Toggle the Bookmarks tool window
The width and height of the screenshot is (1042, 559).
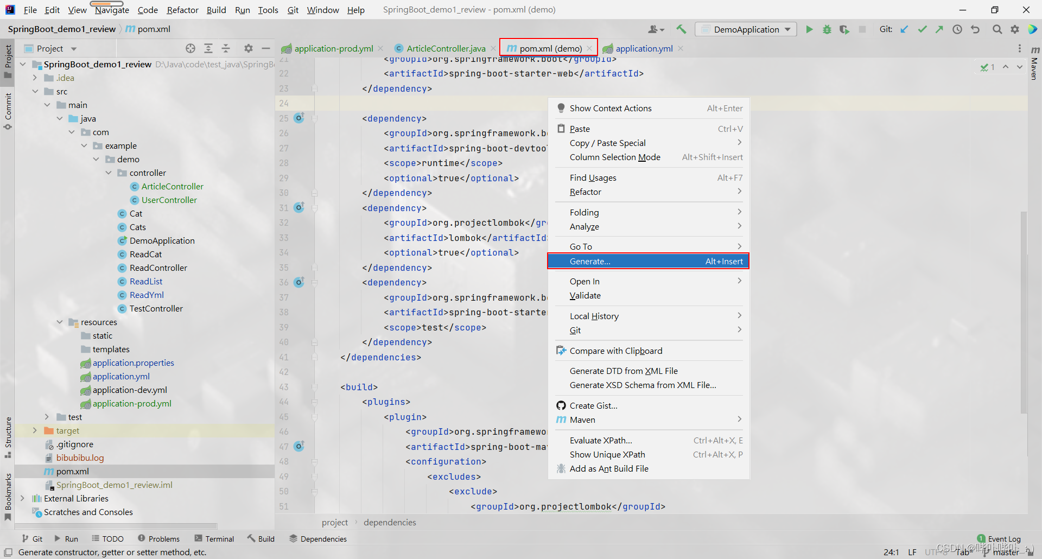coord(8,497)
